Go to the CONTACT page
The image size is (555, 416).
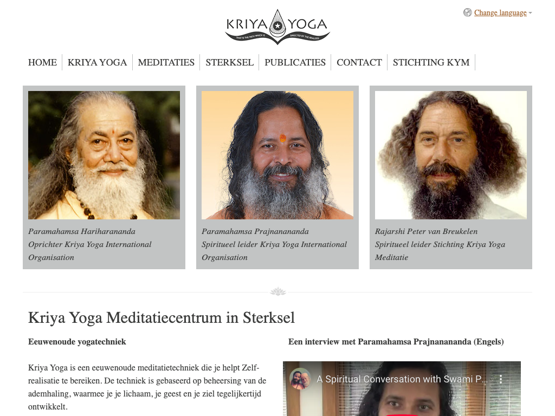(359, 62)
